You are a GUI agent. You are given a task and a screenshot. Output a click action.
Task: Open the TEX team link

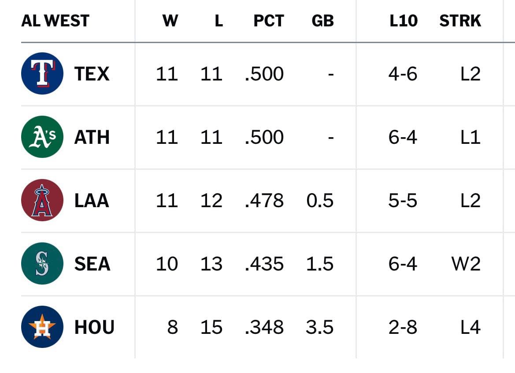click(x=92, y=73)
